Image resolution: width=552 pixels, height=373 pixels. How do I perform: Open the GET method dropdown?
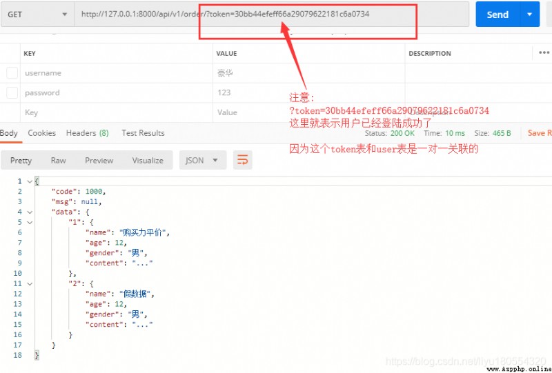(x=37, y=14)
